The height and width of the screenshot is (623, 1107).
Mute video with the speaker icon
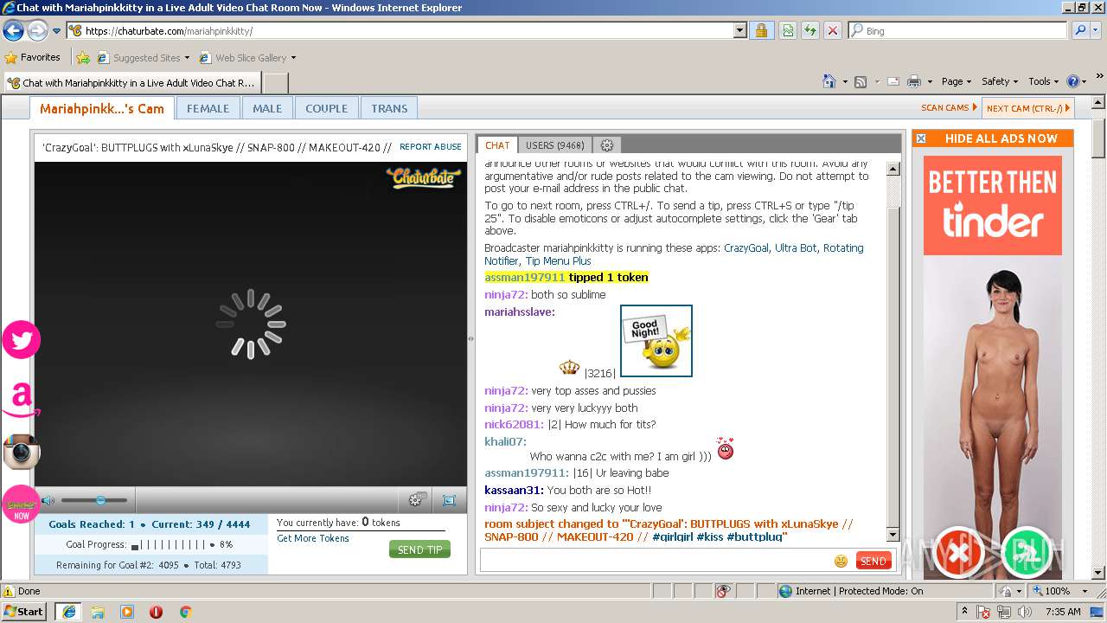(48, 500)
